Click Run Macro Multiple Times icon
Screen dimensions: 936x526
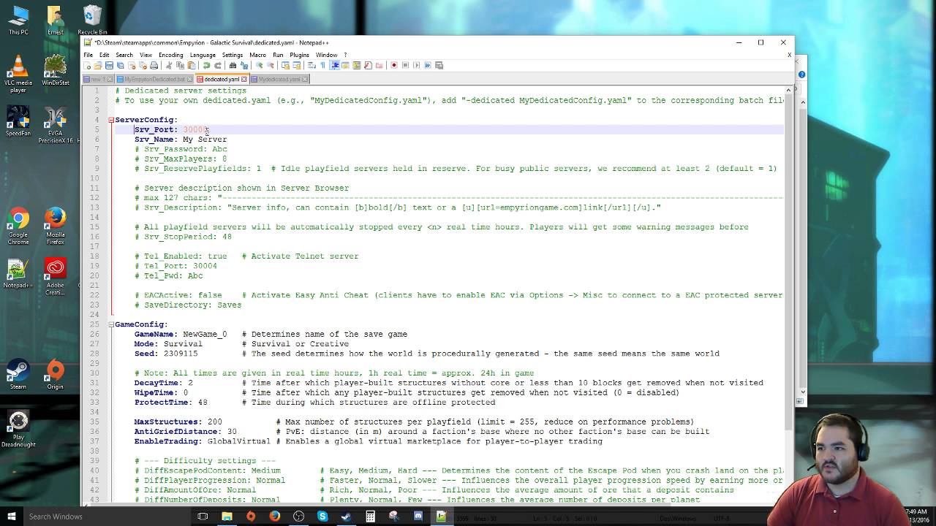[427, 65]
